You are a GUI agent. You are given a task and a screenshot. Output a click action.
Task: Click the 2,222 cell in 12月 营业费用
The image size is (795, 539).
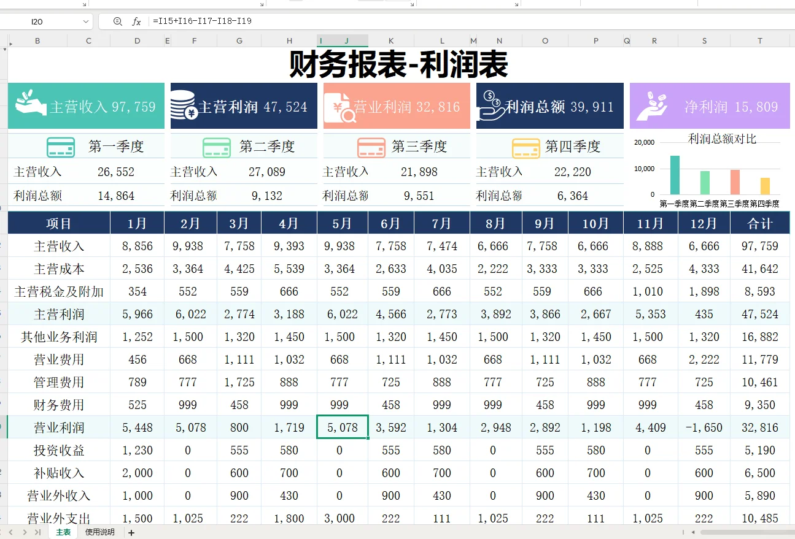pos(704,359)
